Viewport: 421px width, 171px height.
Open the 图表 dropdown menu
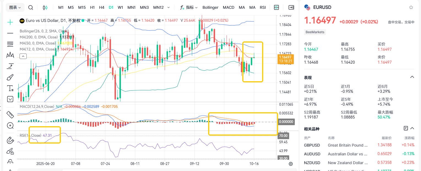tap(15, 7)
